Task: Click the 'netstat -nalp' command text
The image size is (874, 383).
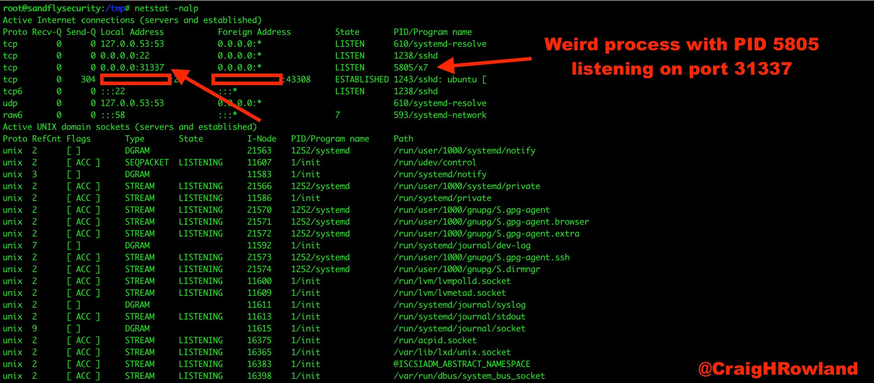Action: 166,8
